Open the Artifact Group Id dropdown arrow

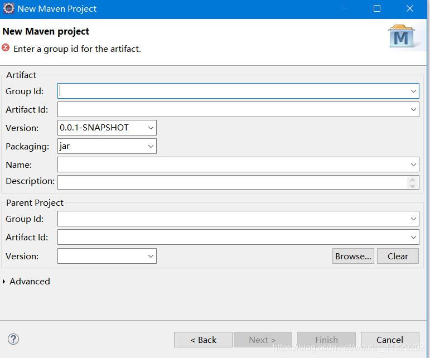413,91
